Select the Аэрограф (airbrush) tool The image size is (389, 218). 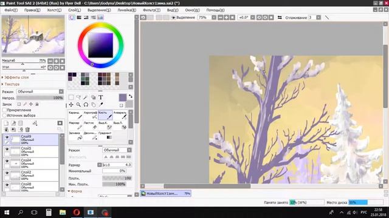click(x=91, y=115)
